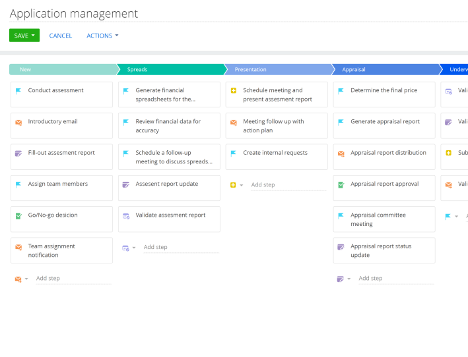Open the SAVE button dropdown
The image size is (468, 357).
tap(33, 36)
